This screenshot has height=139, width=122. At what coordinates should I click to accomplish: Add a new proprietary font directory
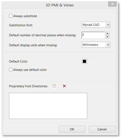coord(54,86)
